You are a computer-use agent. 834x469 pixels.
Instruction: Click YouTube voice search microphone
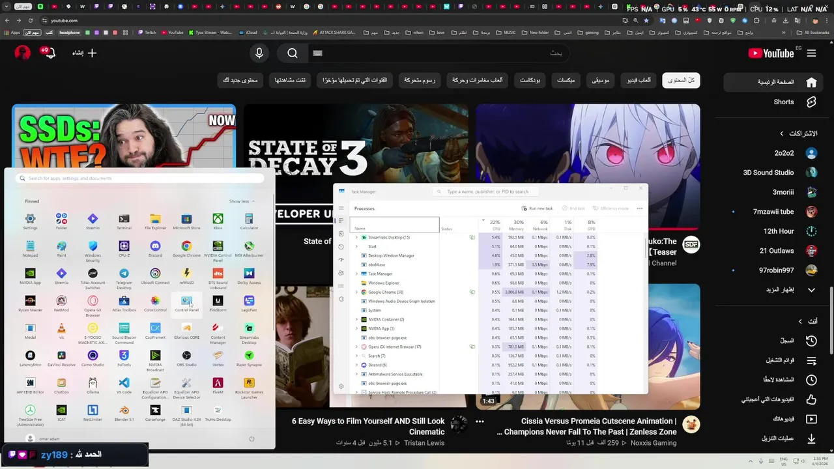[x=259, y=53]
